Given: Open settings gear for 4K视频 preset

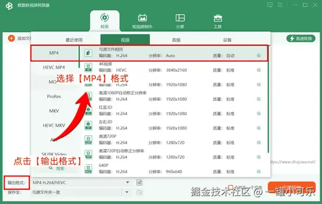Looking at the screenshot, I should click(259, 70).
